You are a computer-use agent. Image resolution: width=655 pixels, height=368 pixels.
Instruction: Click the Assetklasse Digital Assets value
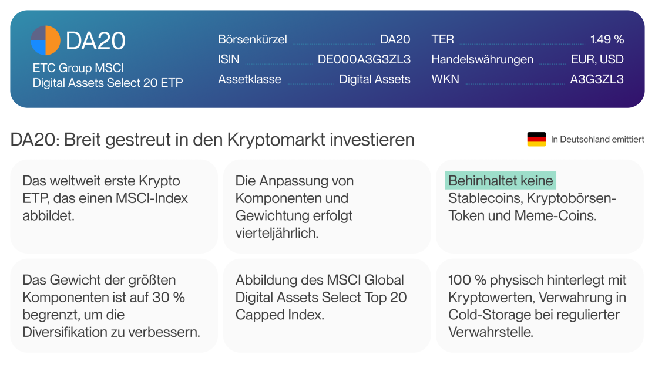coord(375,79)
